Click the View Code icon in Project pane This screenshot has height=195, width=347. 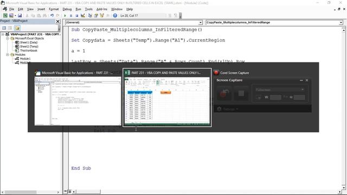point(4,28)
